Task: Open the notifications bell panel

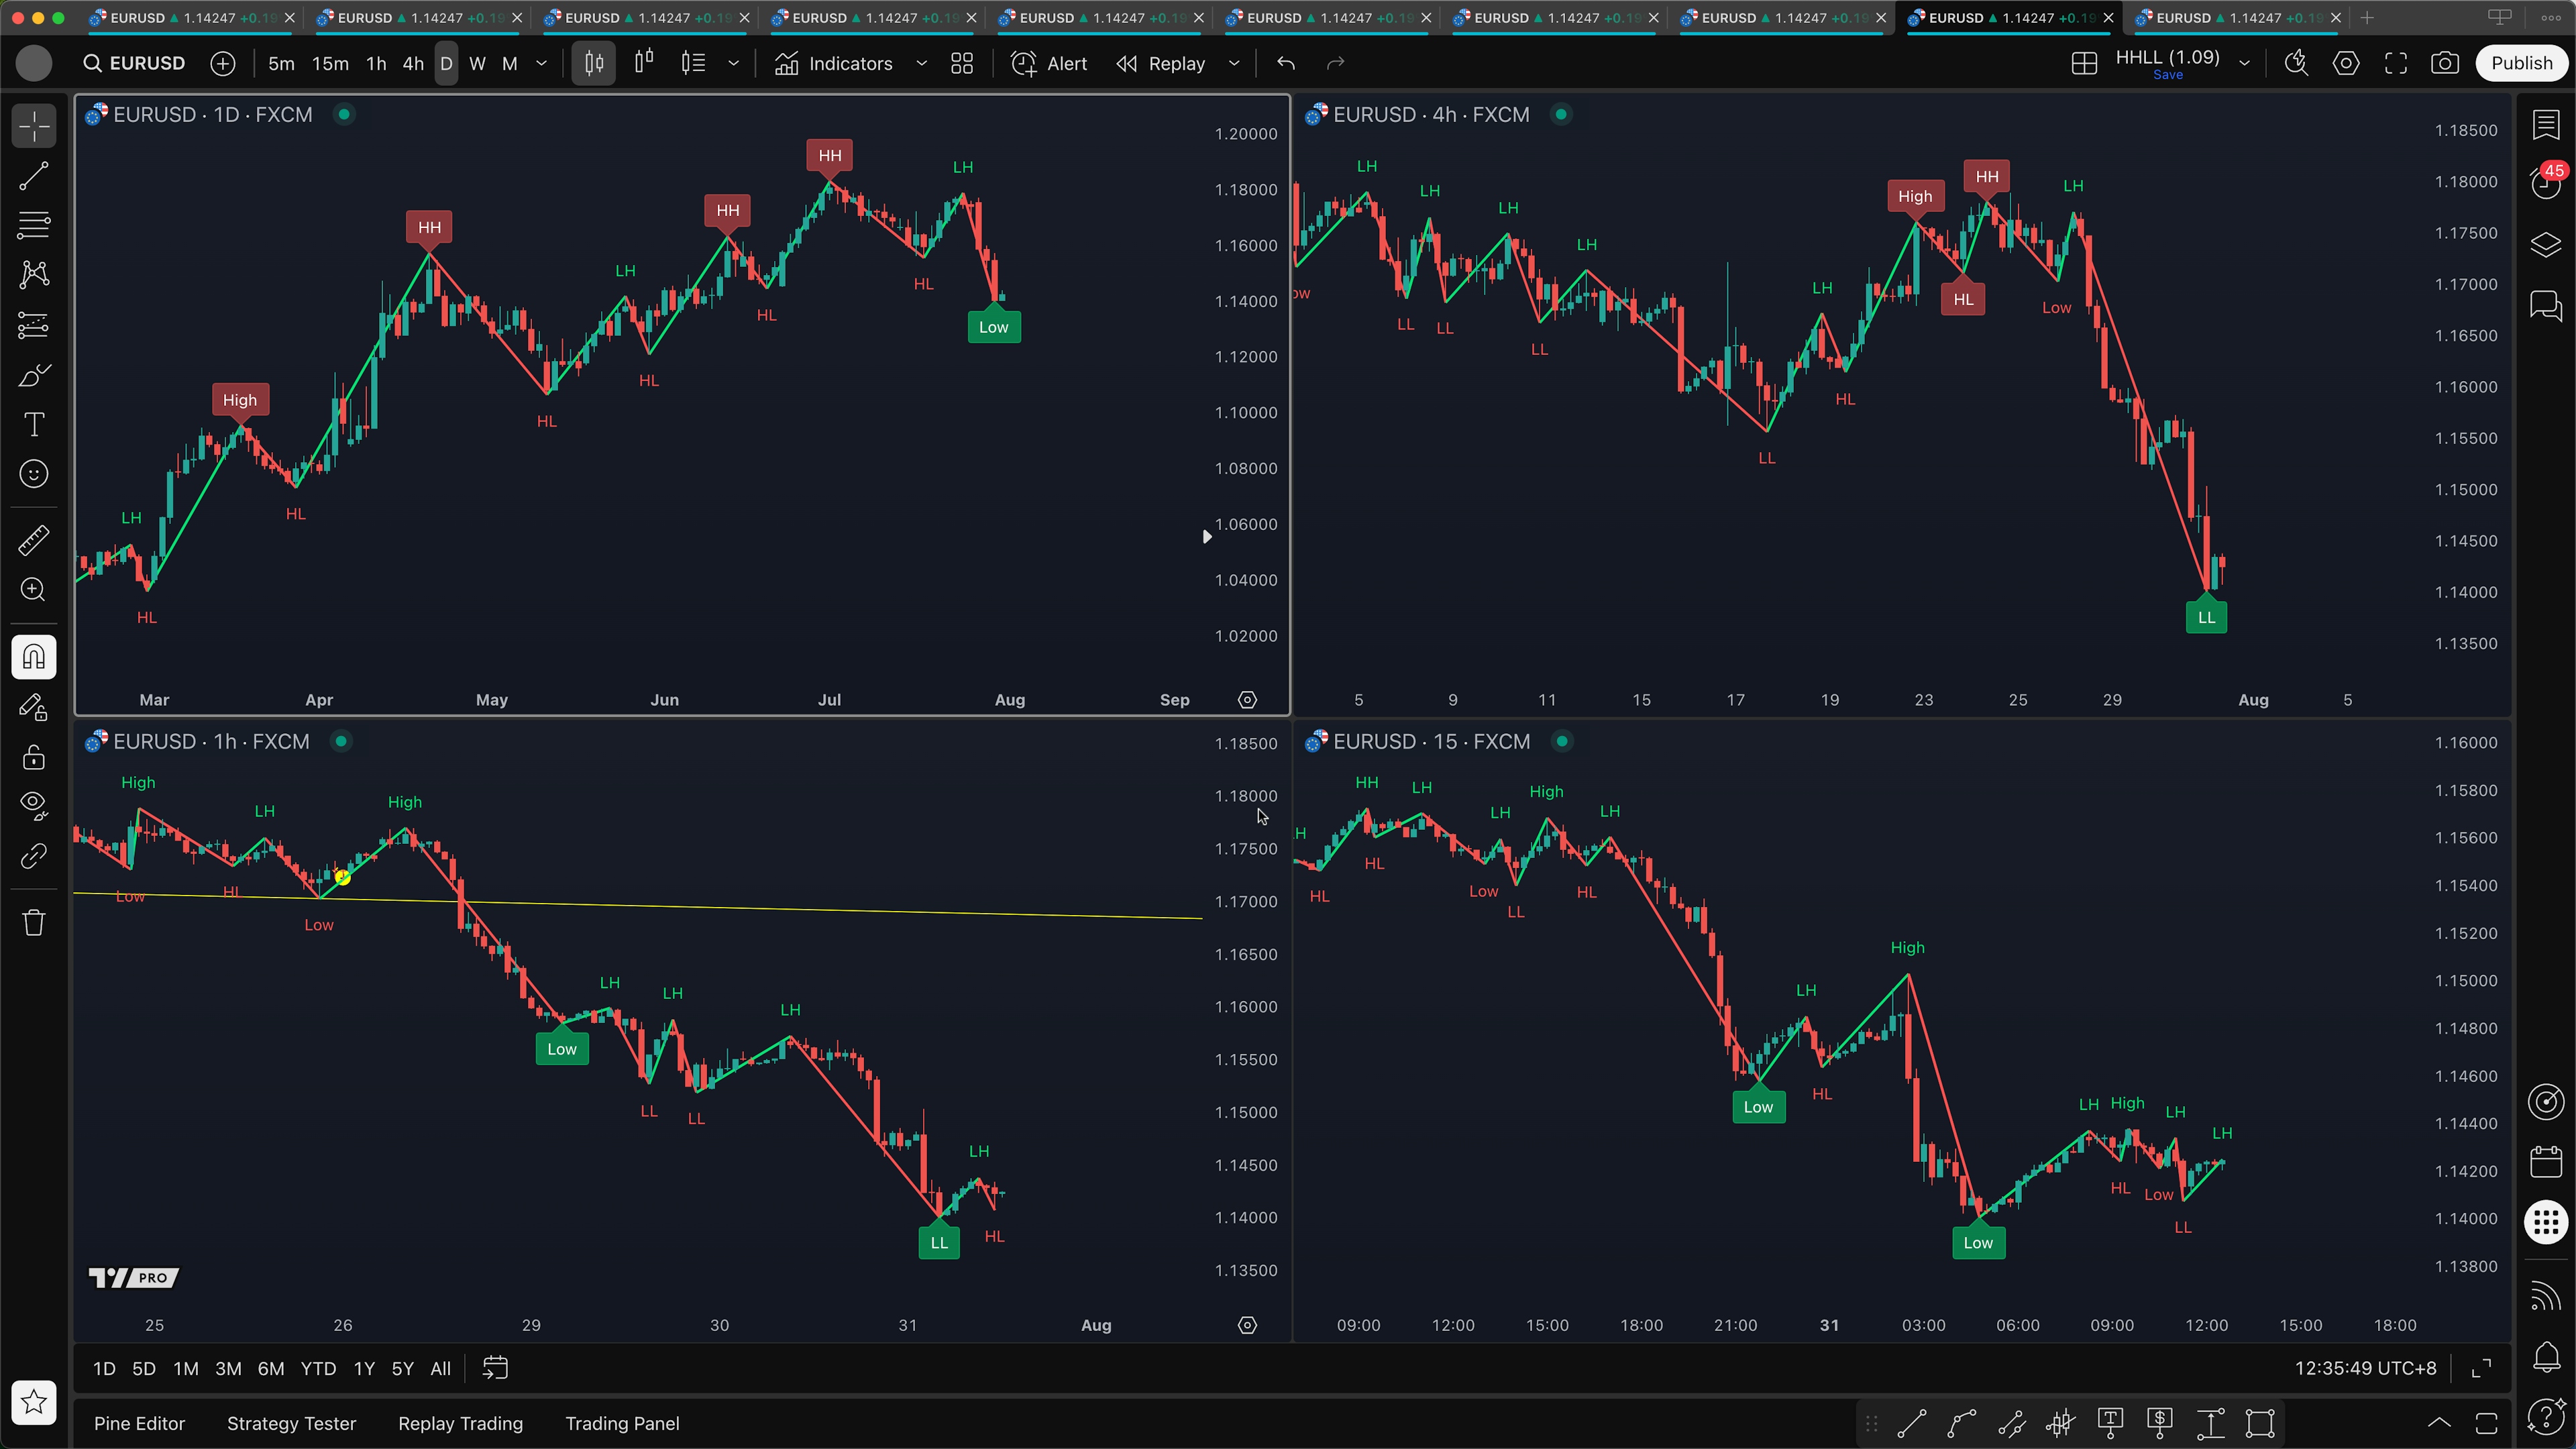Action: coord(2546,1357)
